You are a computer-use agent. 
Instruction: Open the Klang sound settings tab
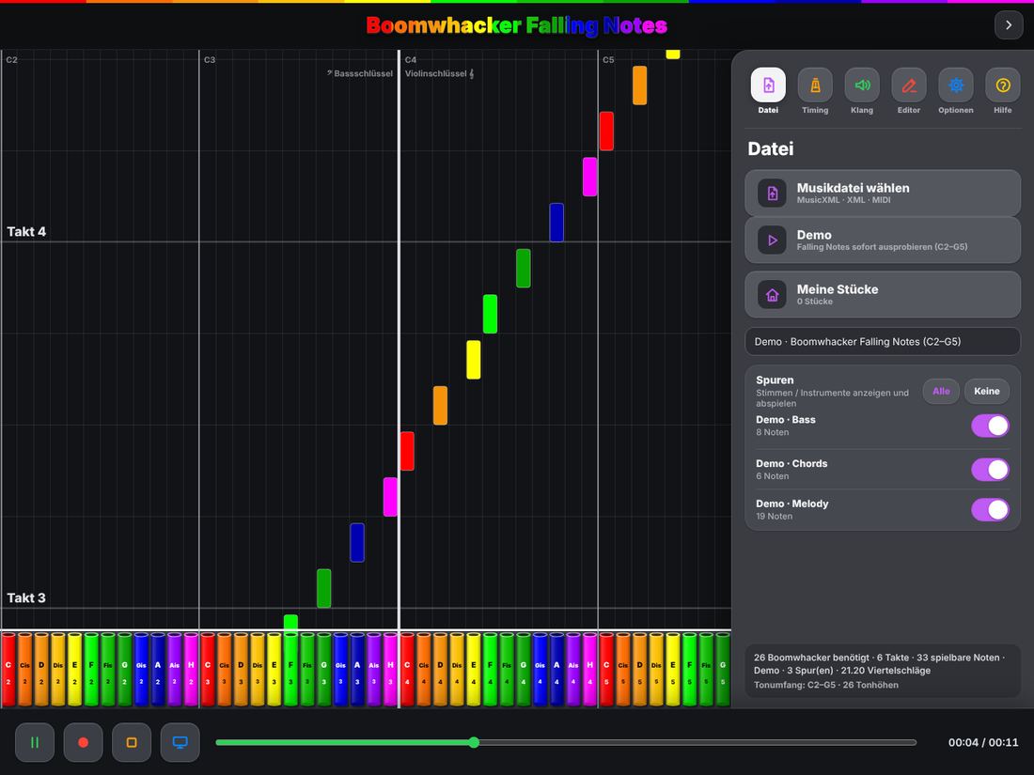point(862,91)
